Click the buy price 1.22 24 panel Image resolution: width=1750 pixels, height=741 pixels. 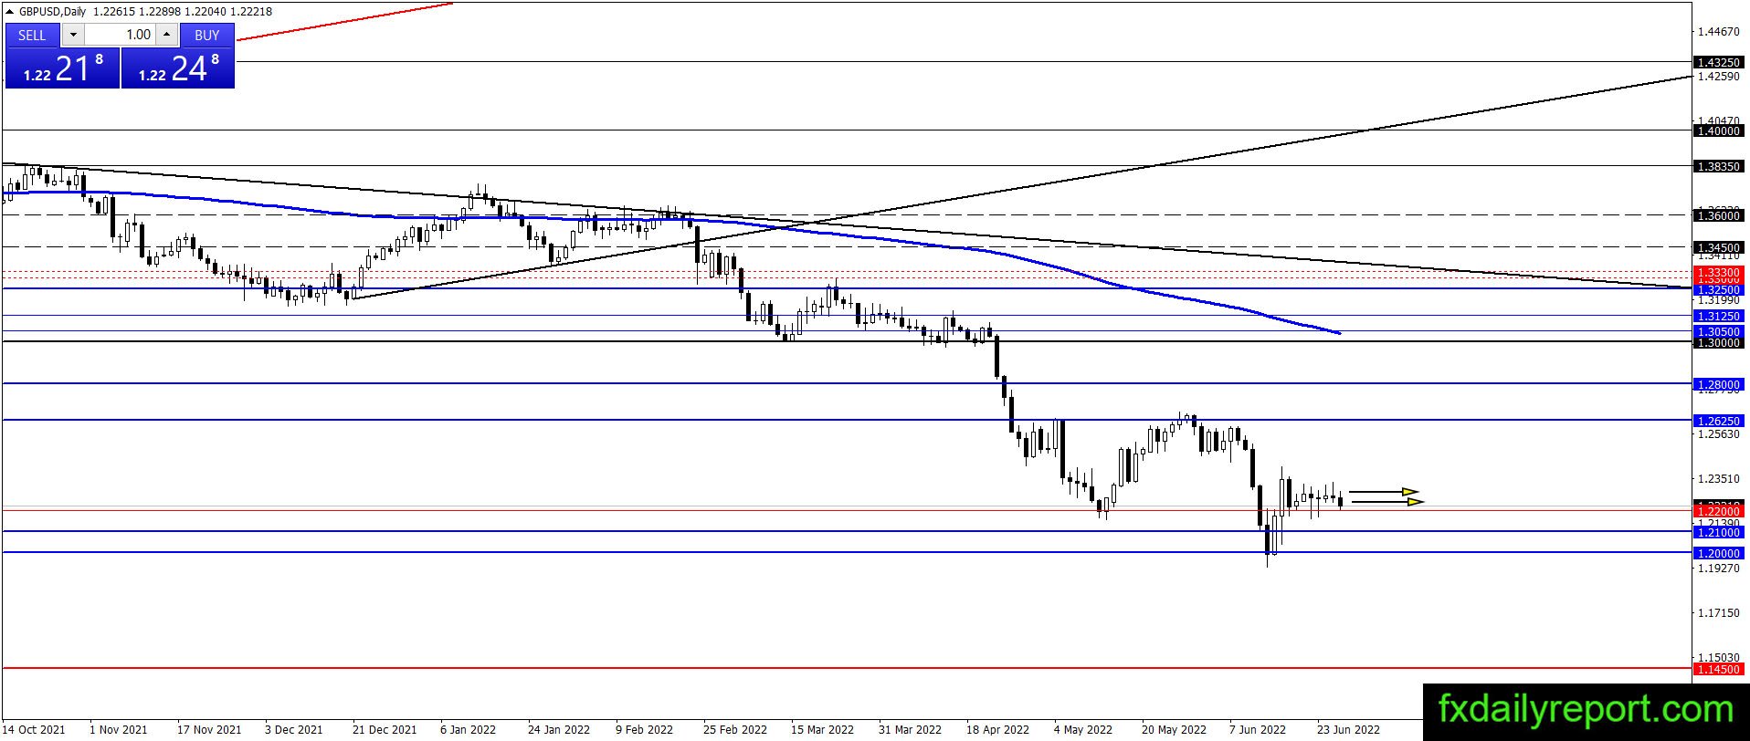coord(178,68)
